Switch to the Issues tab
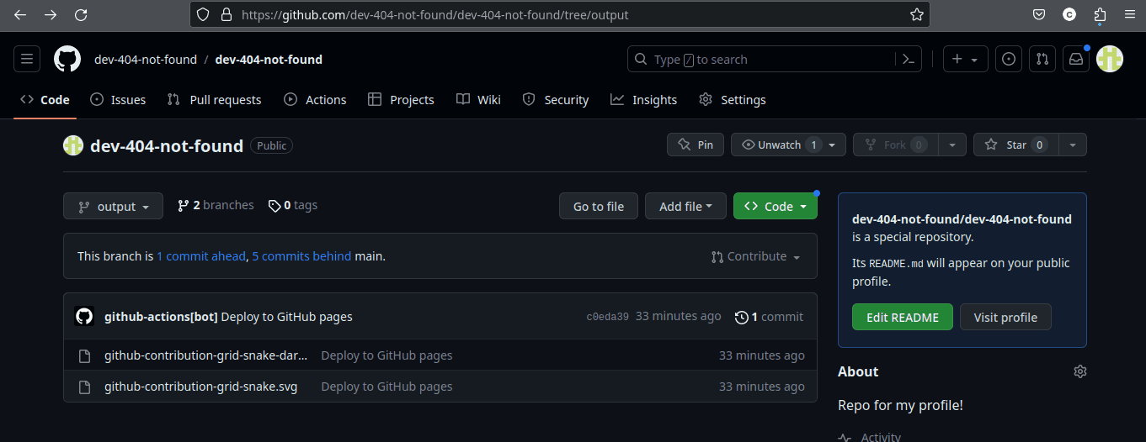This screenshot has width=1146, height=442. click(118, 100)
